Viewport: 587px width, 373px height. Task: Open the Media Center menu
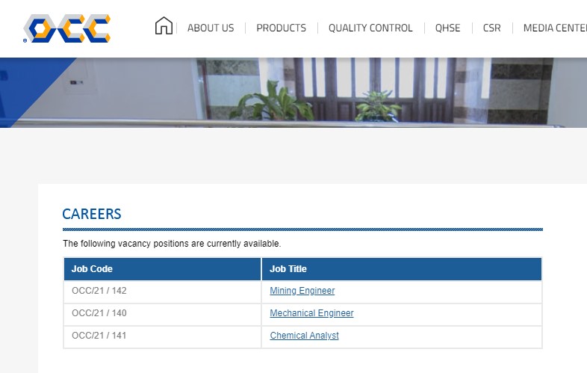pos(555,28)
